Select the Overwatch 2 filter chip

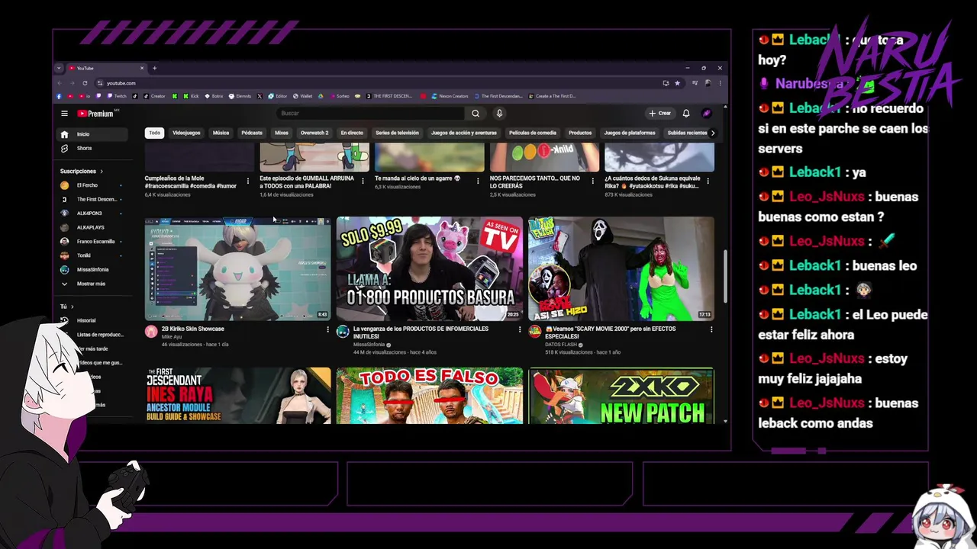click(314, 133)
